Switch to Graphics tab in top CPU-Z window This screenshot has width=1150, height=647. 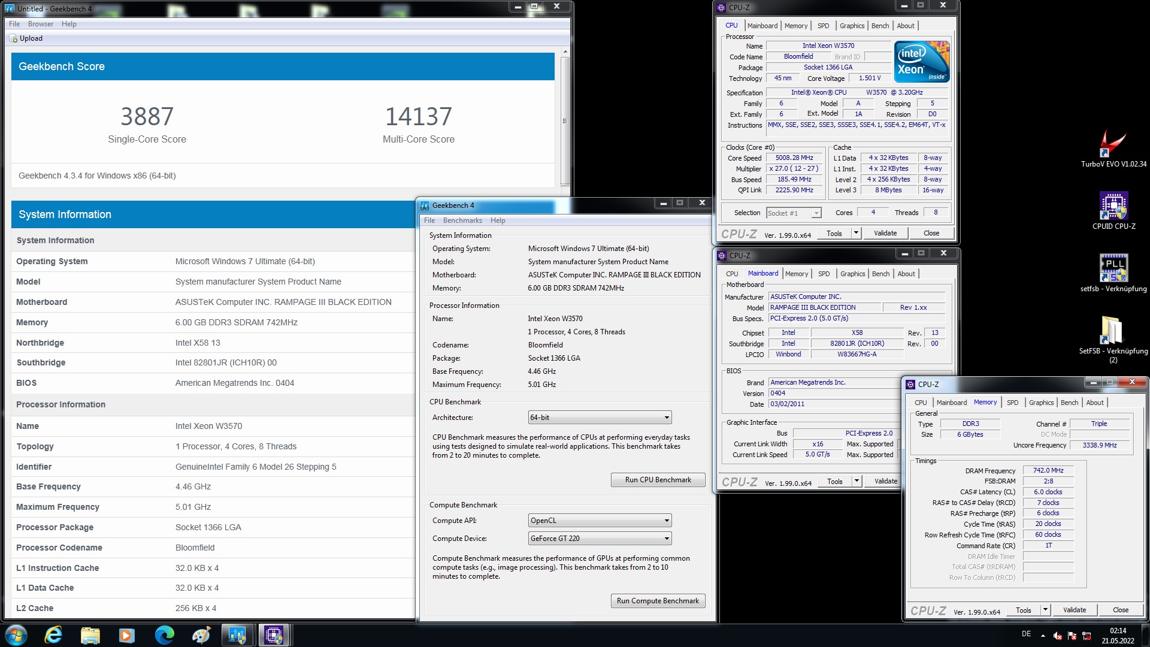coord(852,26)
